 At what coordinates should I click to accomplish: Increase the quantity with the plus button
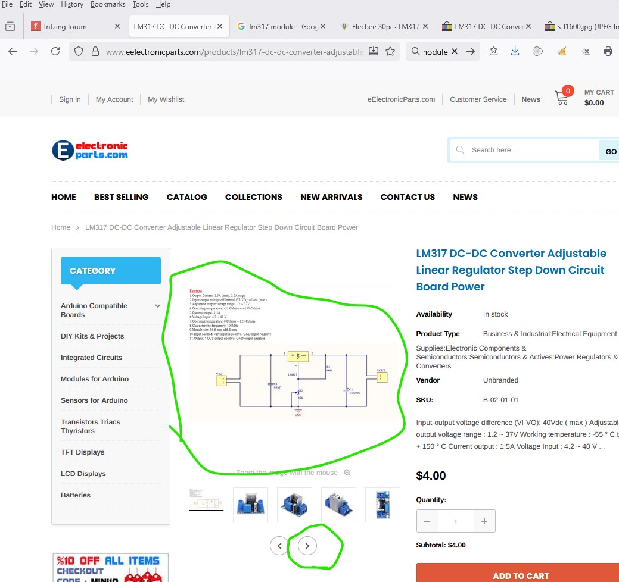coord(484,521)
